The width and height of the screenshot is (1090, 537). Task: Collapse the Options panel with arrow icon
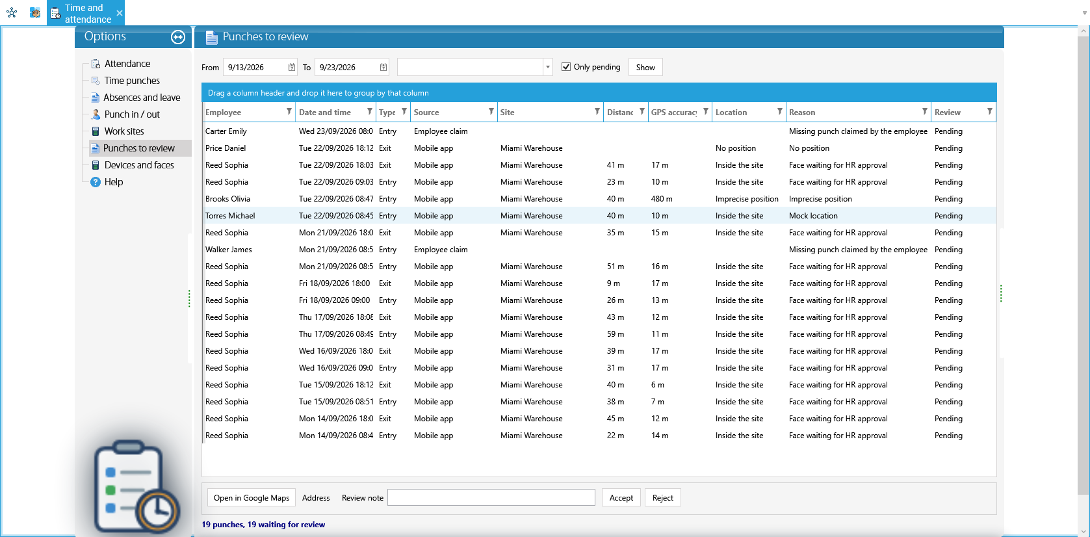coord(178,37)
